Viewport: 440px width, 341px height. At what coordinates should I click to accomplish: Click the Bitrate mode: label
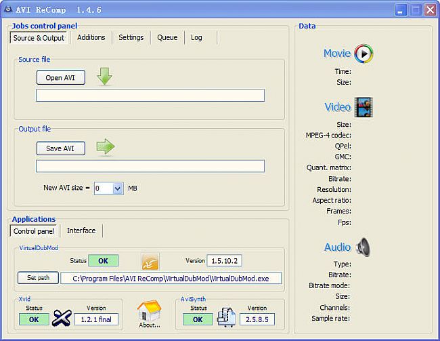click(x=329, y=285)
